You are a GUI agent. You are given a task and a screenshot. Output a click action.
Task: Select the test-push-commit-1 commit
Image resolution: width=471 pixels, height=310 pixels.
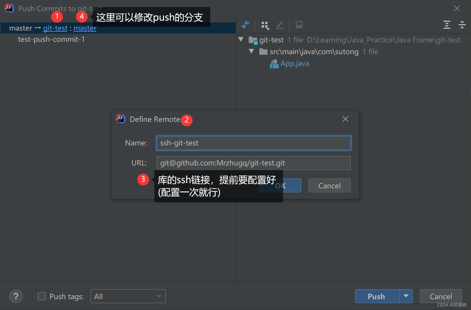(x=51, y=39)
